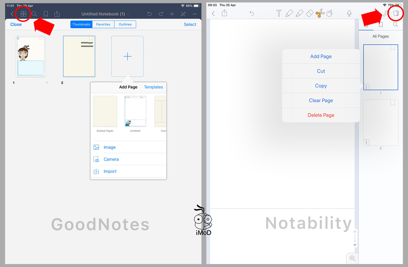
Task: Choose Delete Page from the context menu
Action: pyautogui.click(x=321, y=115)
